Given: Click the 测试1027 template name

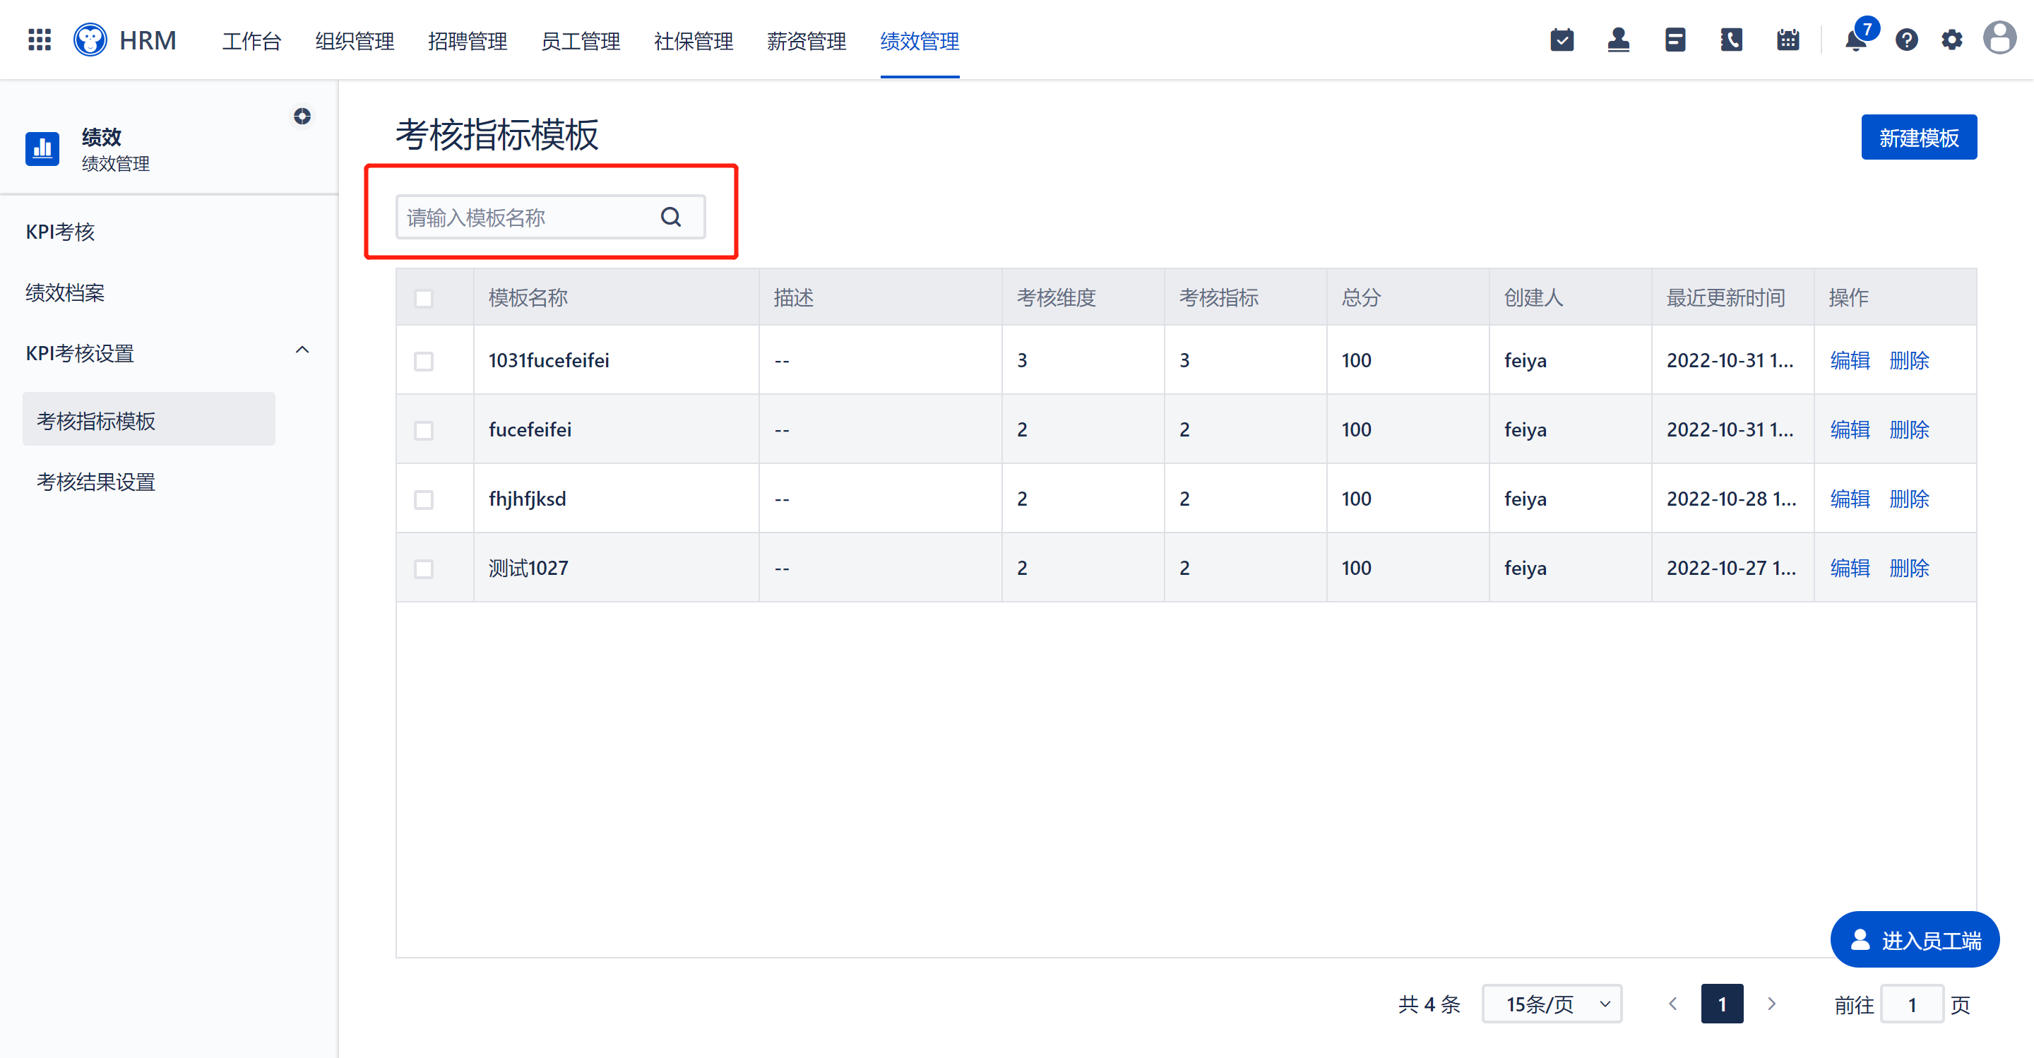Looking at the screenshot, I should [x=528, y=568].
